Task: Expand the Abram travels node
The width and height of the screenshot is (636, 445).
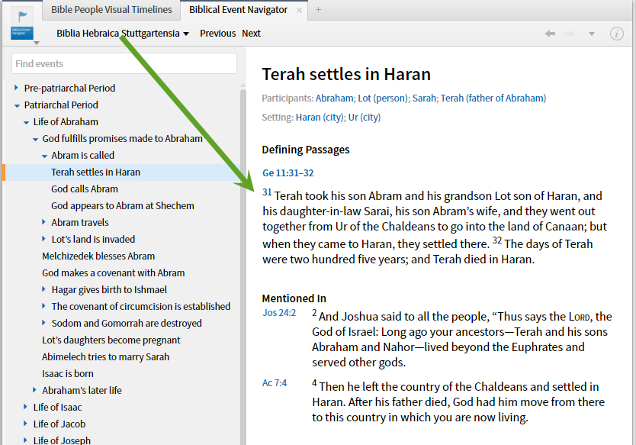Action: [x=44, y=223]
